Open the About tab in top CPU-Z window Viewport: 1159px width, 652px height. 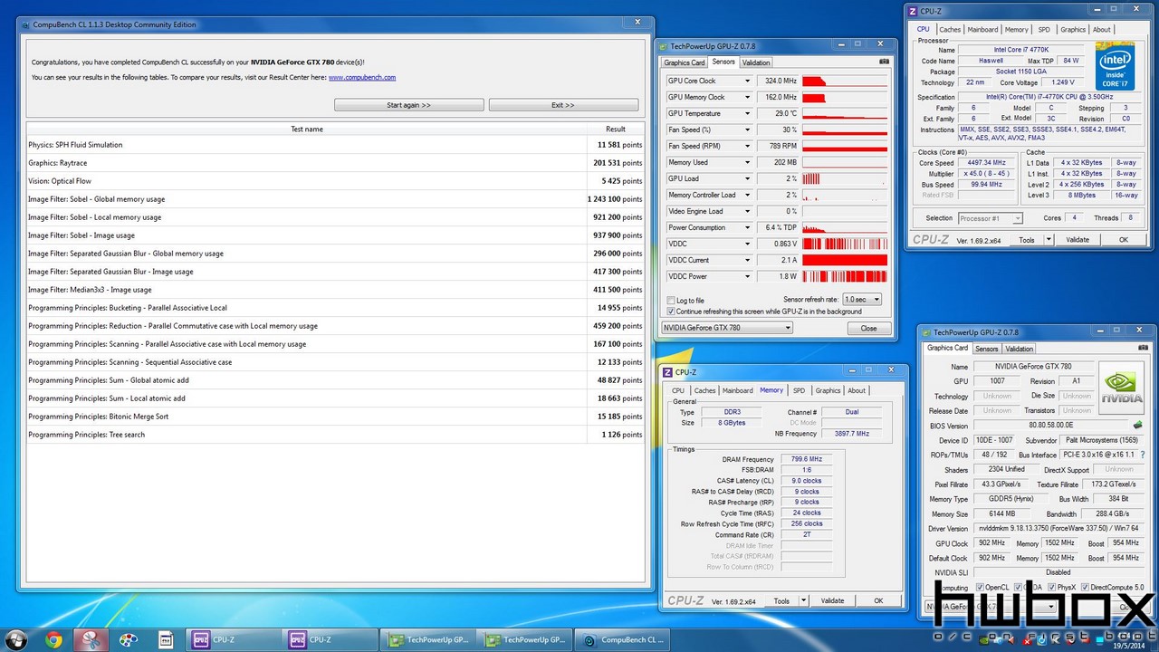coord(1101,30)
